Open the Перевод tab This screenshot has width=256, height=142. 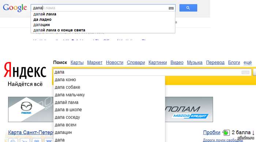click(x=215, y=62)
